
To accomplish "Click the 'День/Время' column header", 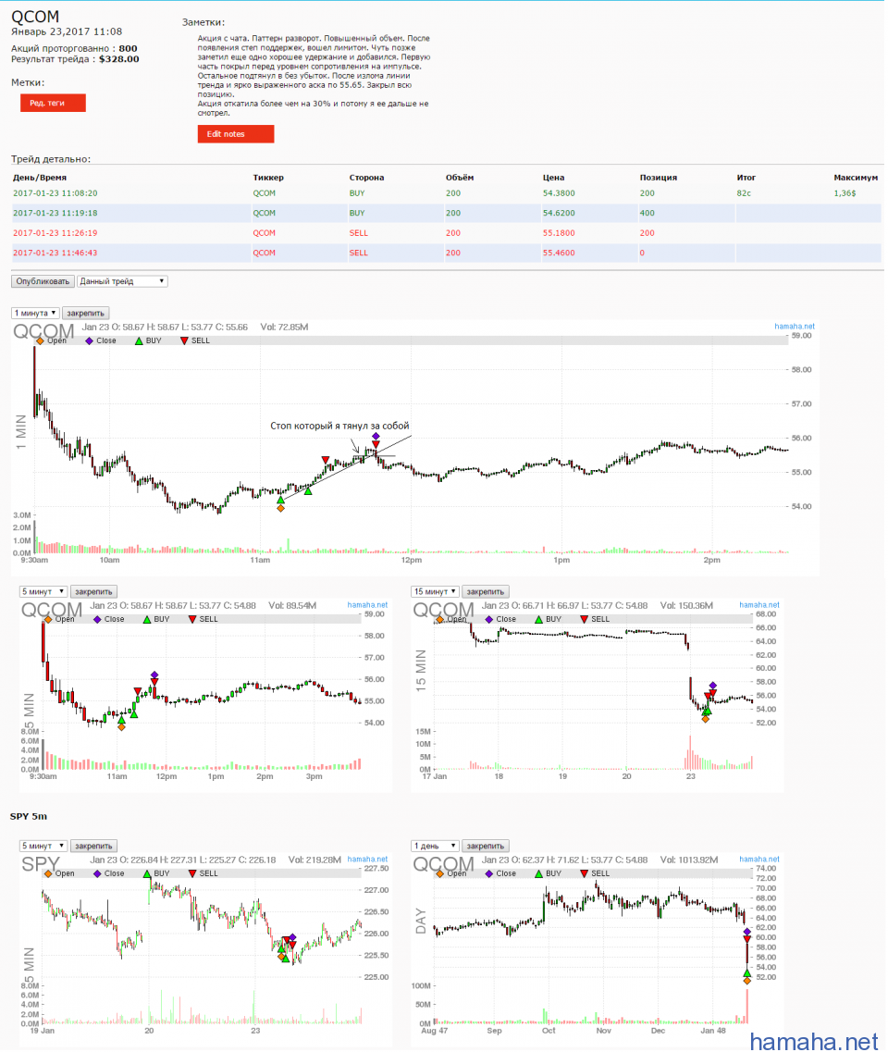I will (x=40, y=178).
